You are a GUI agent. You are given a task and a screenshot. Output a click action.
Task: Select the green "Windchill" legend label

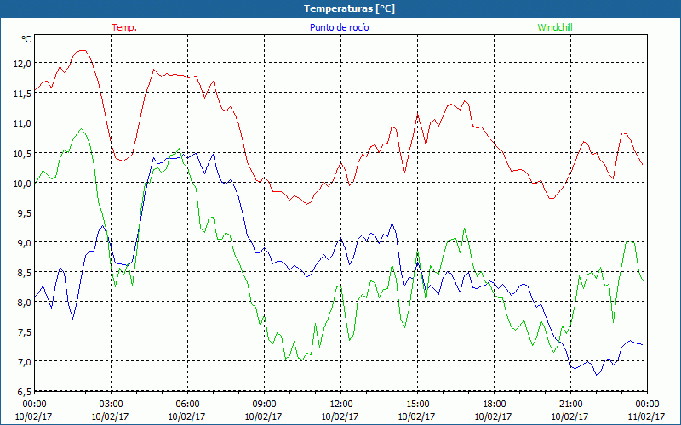[x=555, y=27]
